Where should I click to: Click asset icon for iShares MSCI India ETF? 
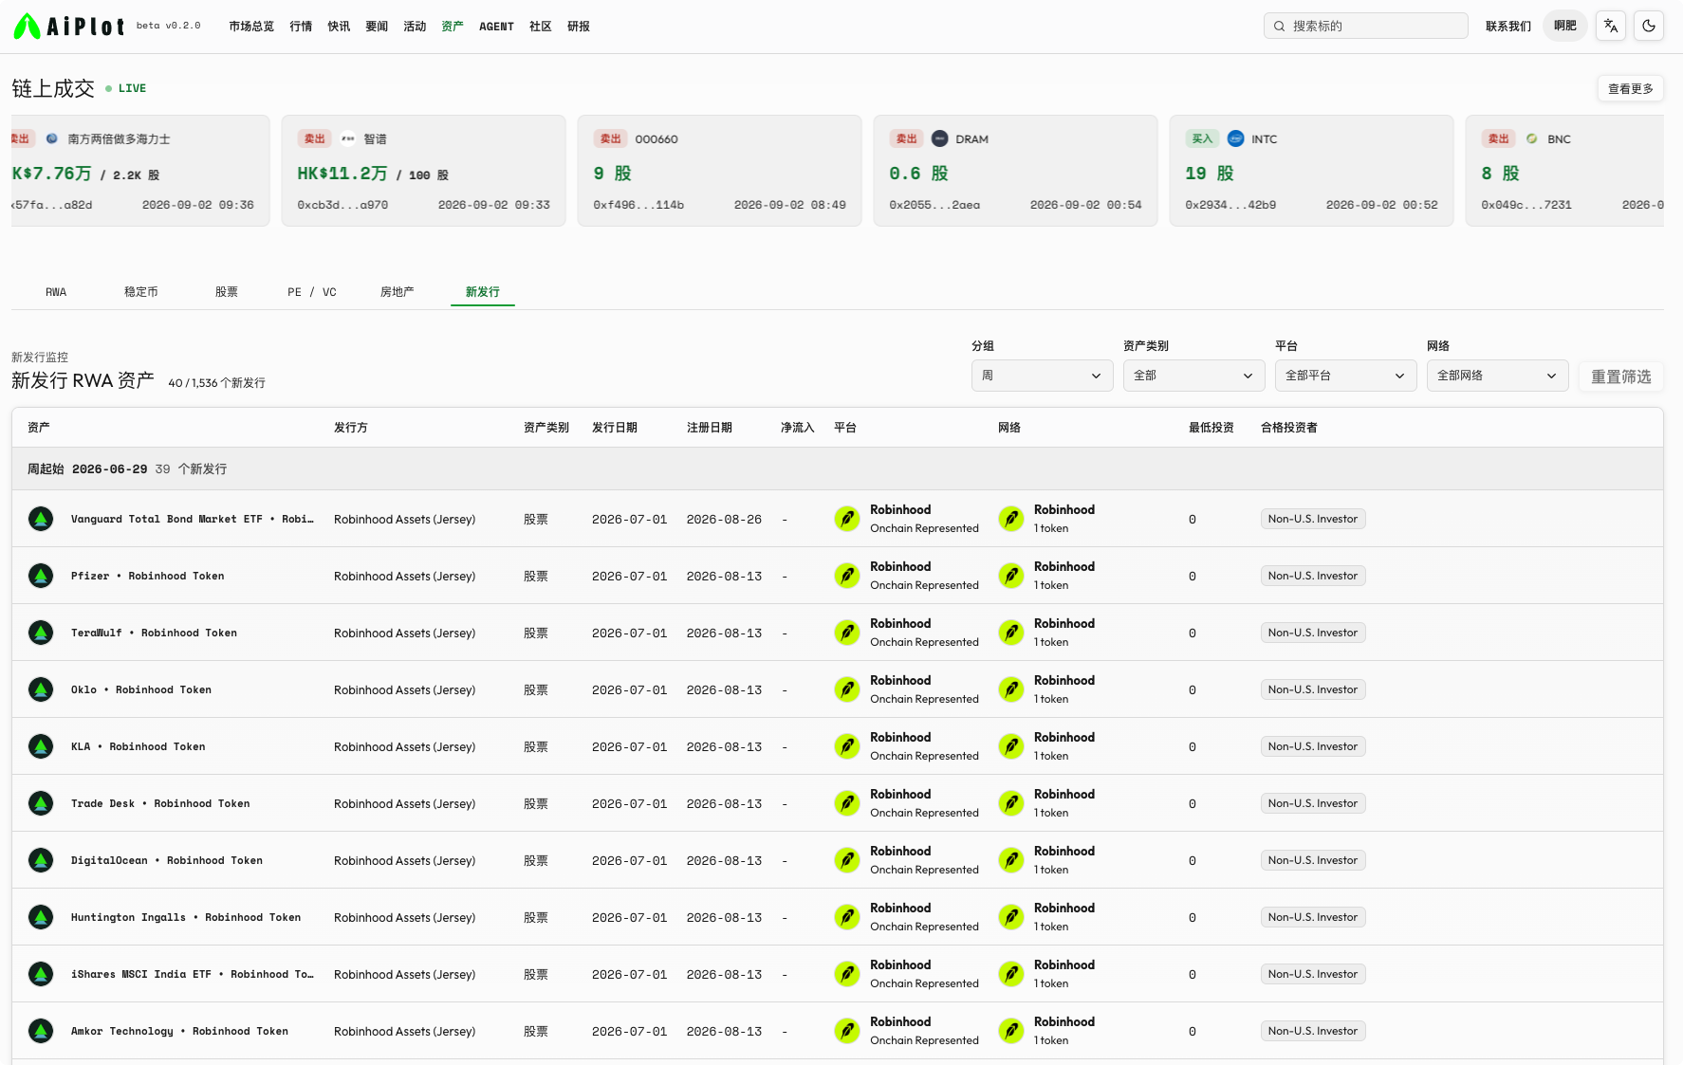coord(41,974)
